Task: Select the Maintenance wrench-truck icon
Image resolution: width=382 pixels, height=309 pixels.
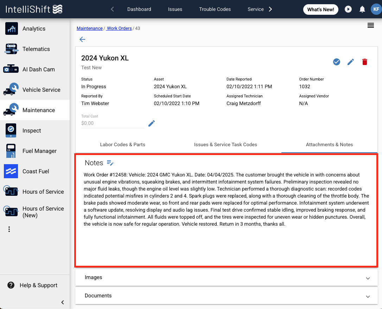Action: [11, 110]
